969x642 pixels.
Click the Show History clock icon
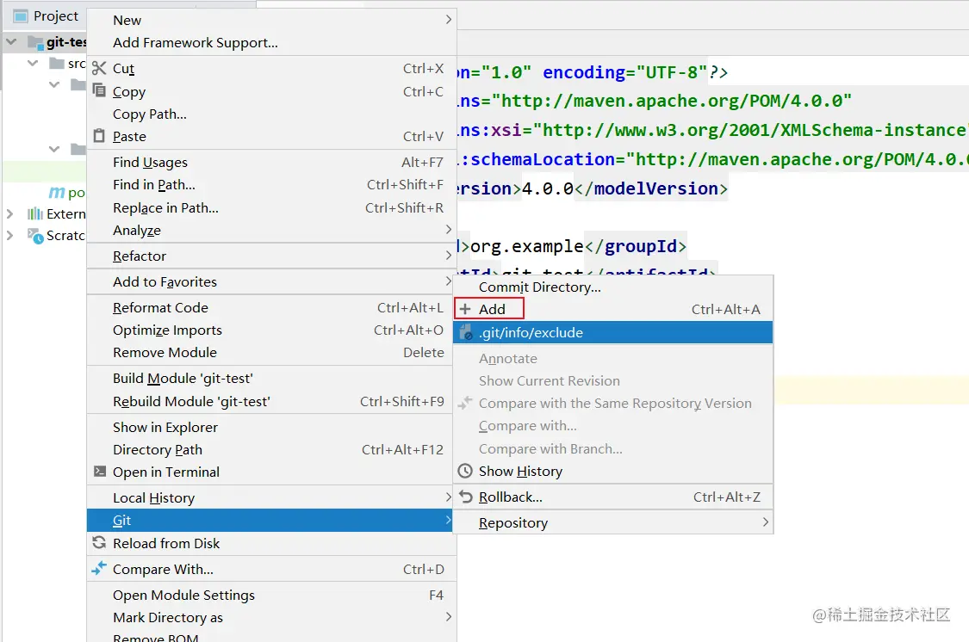465,471
